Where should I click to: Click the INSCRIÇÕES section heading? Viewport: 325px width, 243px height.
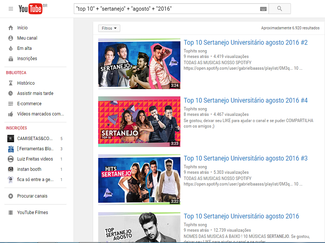click(16, 128)
